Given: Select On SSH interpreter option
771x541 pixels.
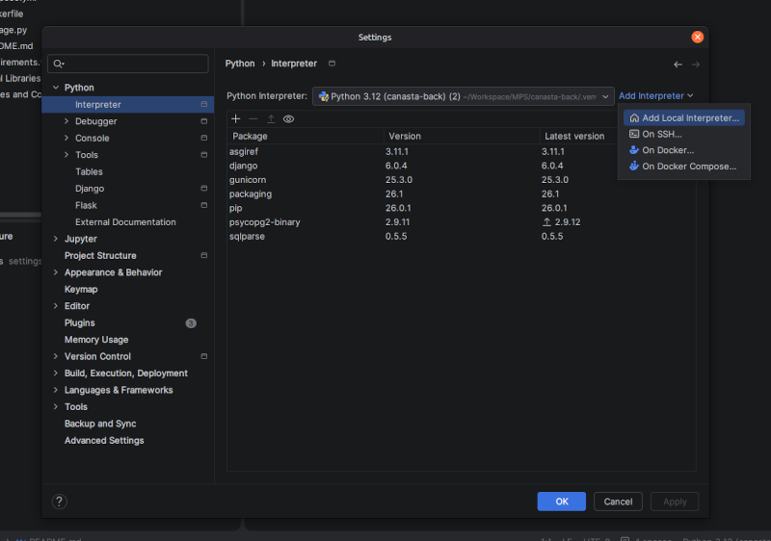Looking at the screenshot, I should pos(661,134).
